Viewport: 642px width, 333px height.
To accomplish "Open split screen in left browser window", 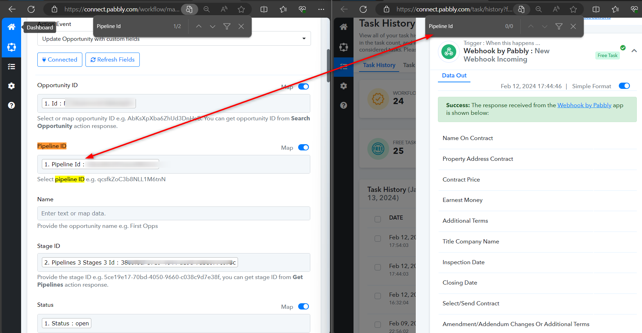I will tap(264, 9).
